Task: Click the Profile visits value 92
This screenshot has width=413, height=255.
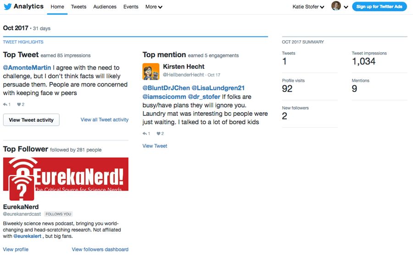Action: tap(287, 89)
